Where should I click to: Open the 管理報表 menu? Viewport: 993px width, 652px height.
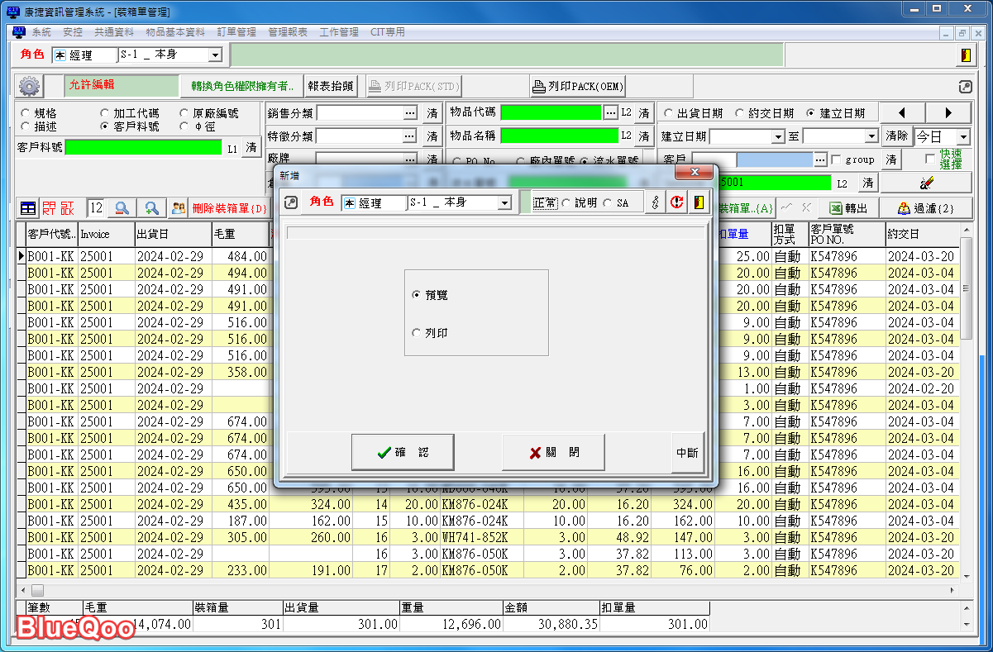coord(288,32)
